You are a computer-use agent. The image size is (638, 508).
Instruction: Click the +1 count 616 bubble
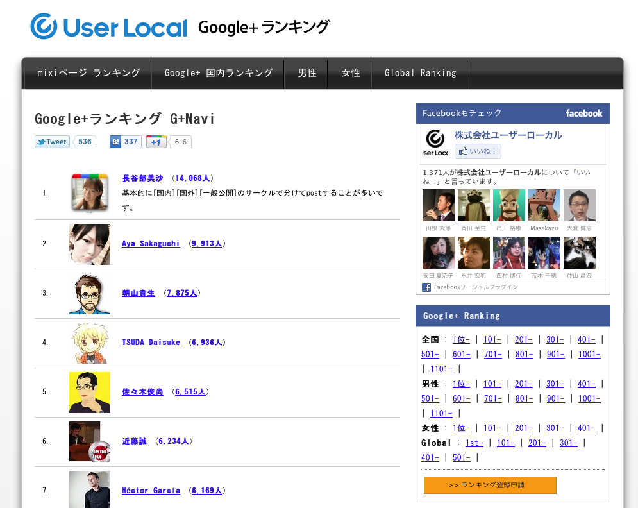point(181,142)
